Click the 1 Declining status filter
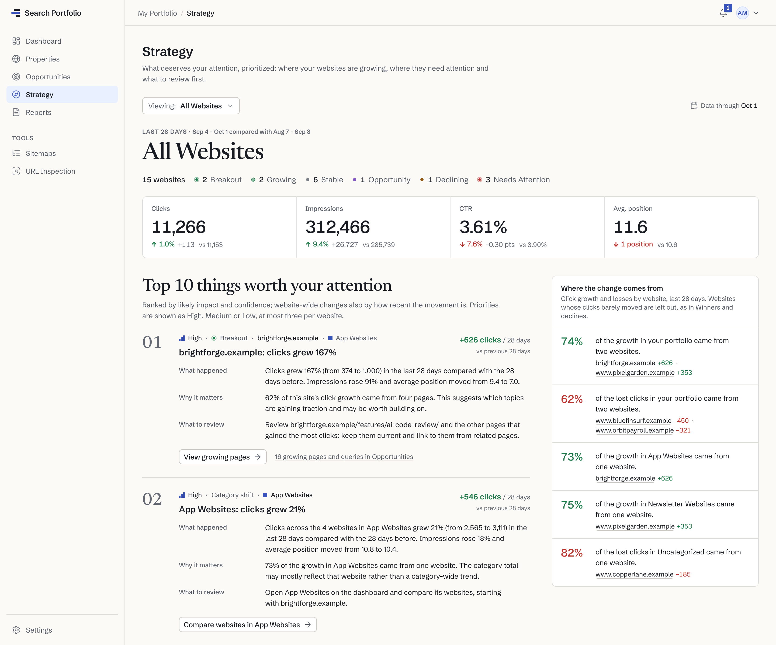 point(444,180)
